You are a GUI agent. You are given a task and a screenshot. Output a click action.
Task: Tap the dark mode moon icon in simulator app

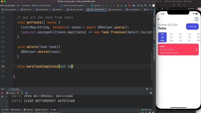(159, 19)
